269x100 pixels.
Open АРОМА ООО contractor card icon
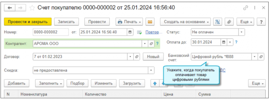[x=151, y=44]
